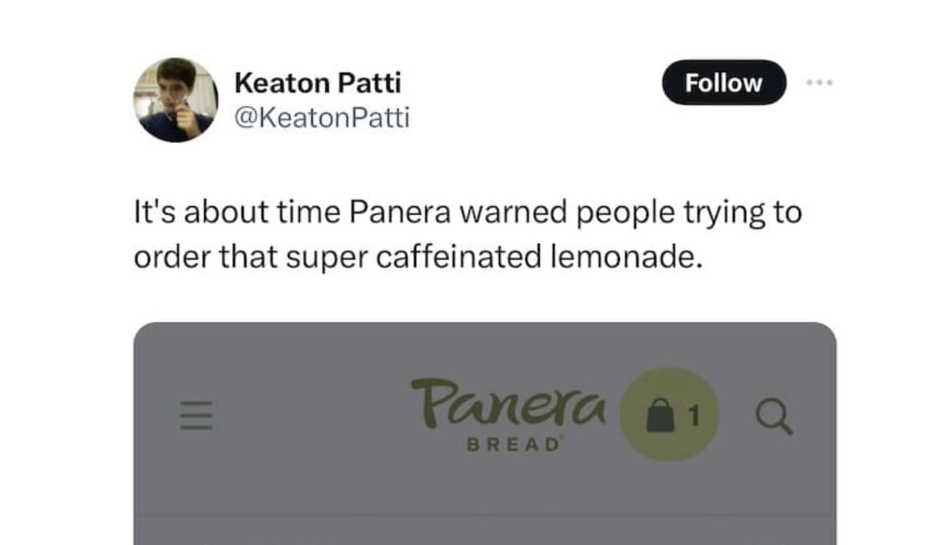Open the @KeatonPatti handle link
This screenshot has height=545, width=932.
click(321, 118)
